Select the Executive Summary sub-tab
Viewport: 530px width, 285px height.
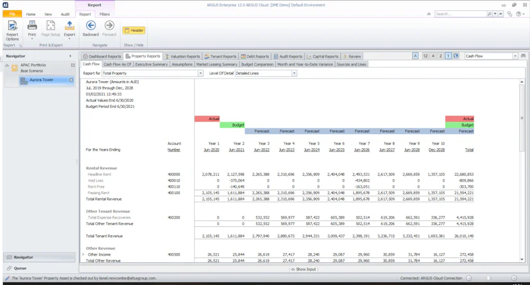click(152, 64)
